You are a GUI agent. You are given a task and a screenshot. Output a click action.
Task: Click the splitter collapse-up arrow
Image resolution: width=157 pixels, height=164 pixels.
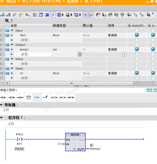77,86
